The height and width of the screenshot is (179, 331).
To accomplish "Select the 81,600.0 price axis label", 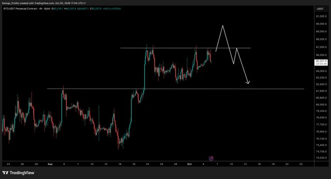I will point(321,91).
